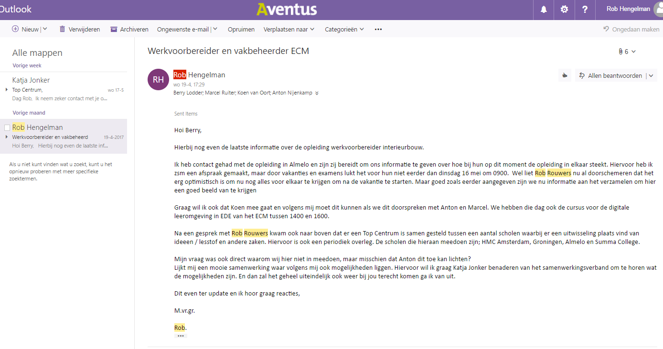
Task: Expand the Nieuw dropdown arrow
Action: coord(45,29)
